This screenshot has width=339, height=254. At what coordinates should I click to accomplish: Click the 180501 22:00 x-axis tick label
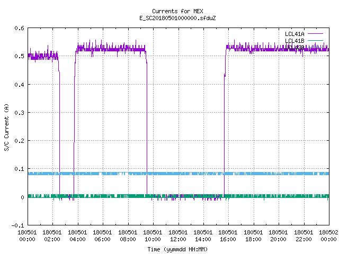[x=304, y=236]
